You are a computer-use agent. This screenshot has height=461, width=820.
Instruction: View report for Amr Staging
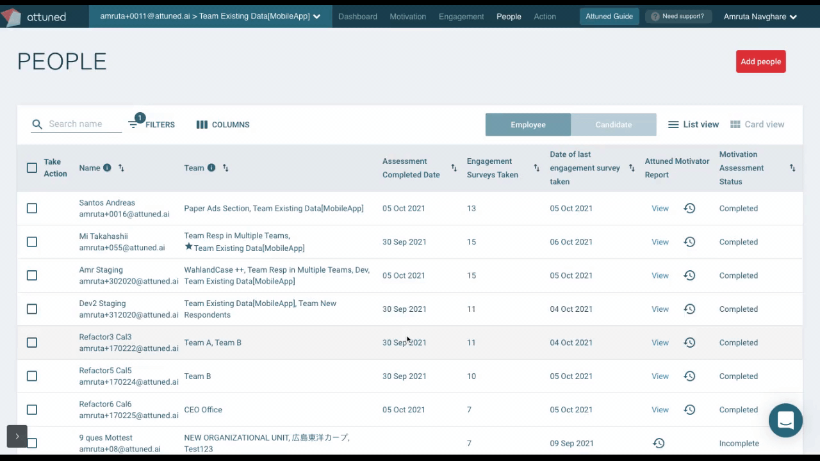660,275
